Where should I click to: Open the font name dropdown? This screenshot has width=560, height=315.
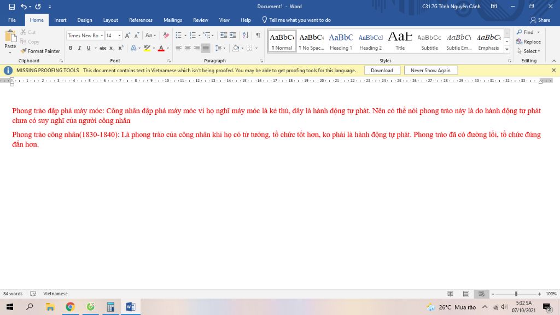(102, 36)
